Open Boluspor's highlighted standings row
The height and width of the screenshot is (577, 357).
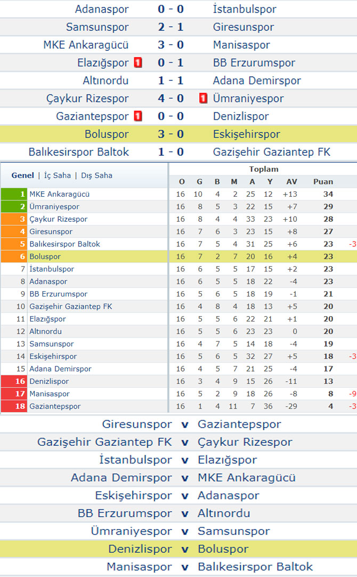[178, 257]
